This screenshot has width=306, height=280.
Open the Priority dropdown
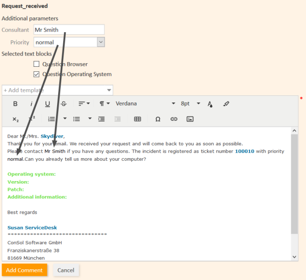(100, 42)
